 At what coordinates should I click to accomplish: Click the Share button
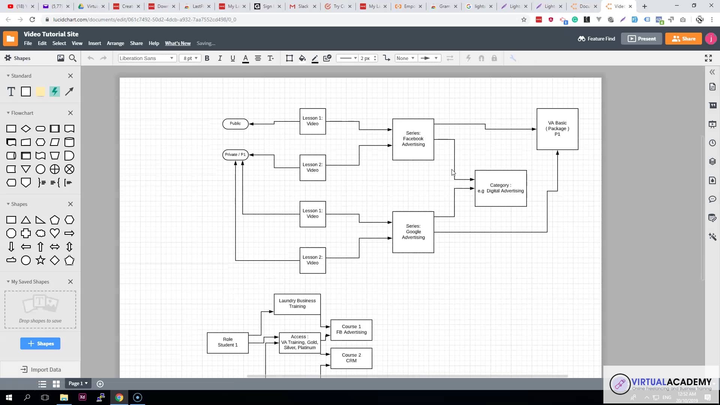point(683,39)
